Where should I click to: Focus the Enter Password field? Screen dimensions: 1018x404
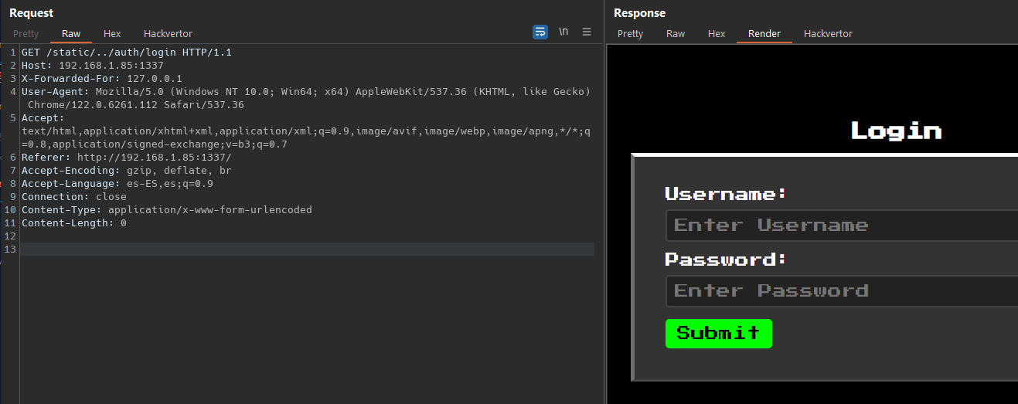[x=841, y=291]
